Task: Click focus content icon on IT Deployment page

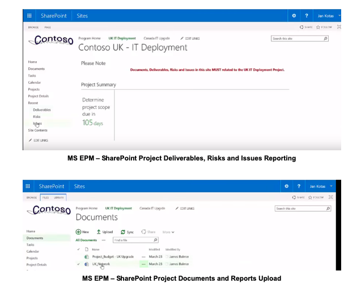Action: click(x=339, y=27)
